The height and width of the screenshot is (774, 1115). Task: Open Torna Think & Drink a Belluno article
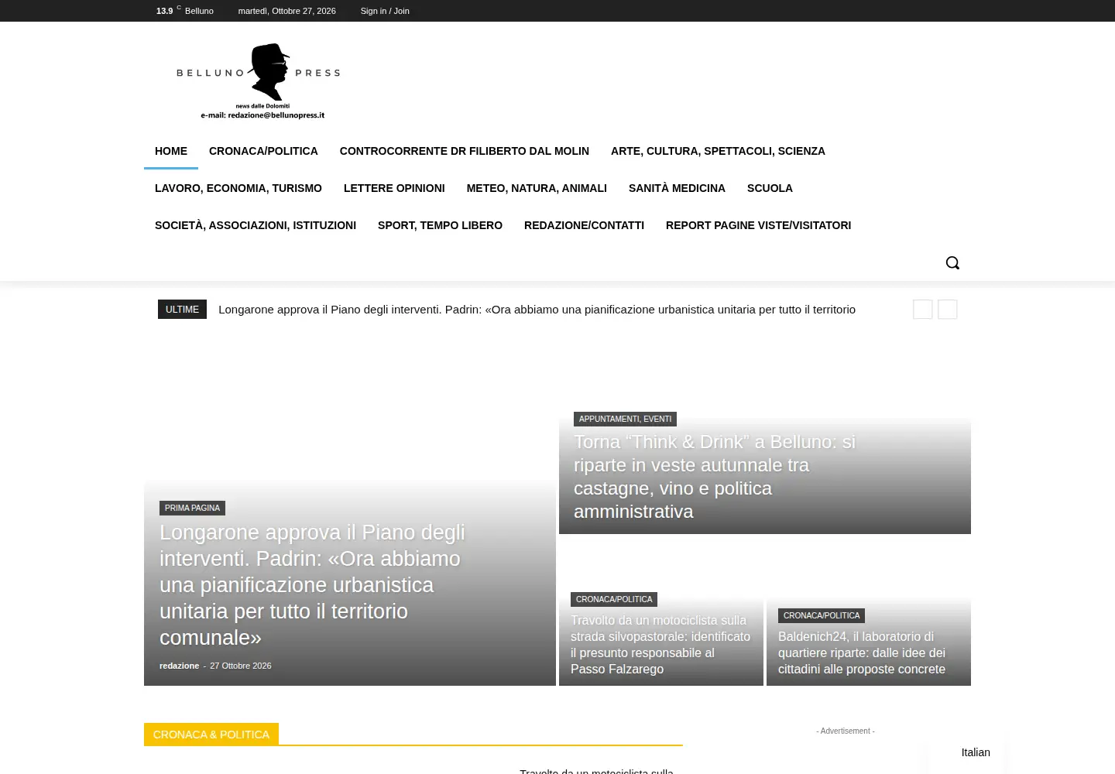715,477
